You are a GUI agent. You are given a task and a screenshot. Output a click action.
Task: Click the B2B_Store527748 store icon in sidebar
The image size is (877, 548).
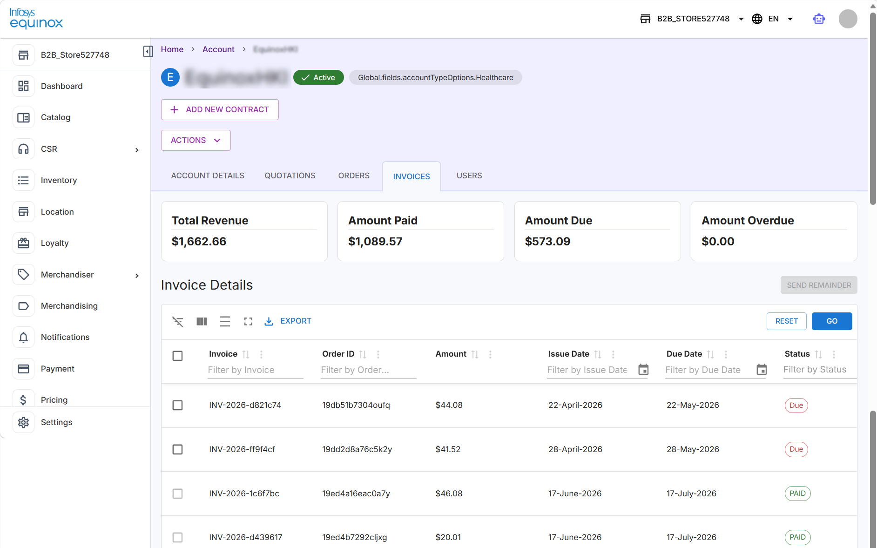pos(23,55)
